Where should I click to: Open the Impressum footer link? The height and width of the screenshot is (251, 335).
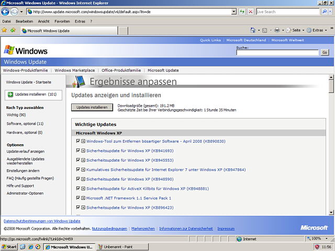pos(226,229)
